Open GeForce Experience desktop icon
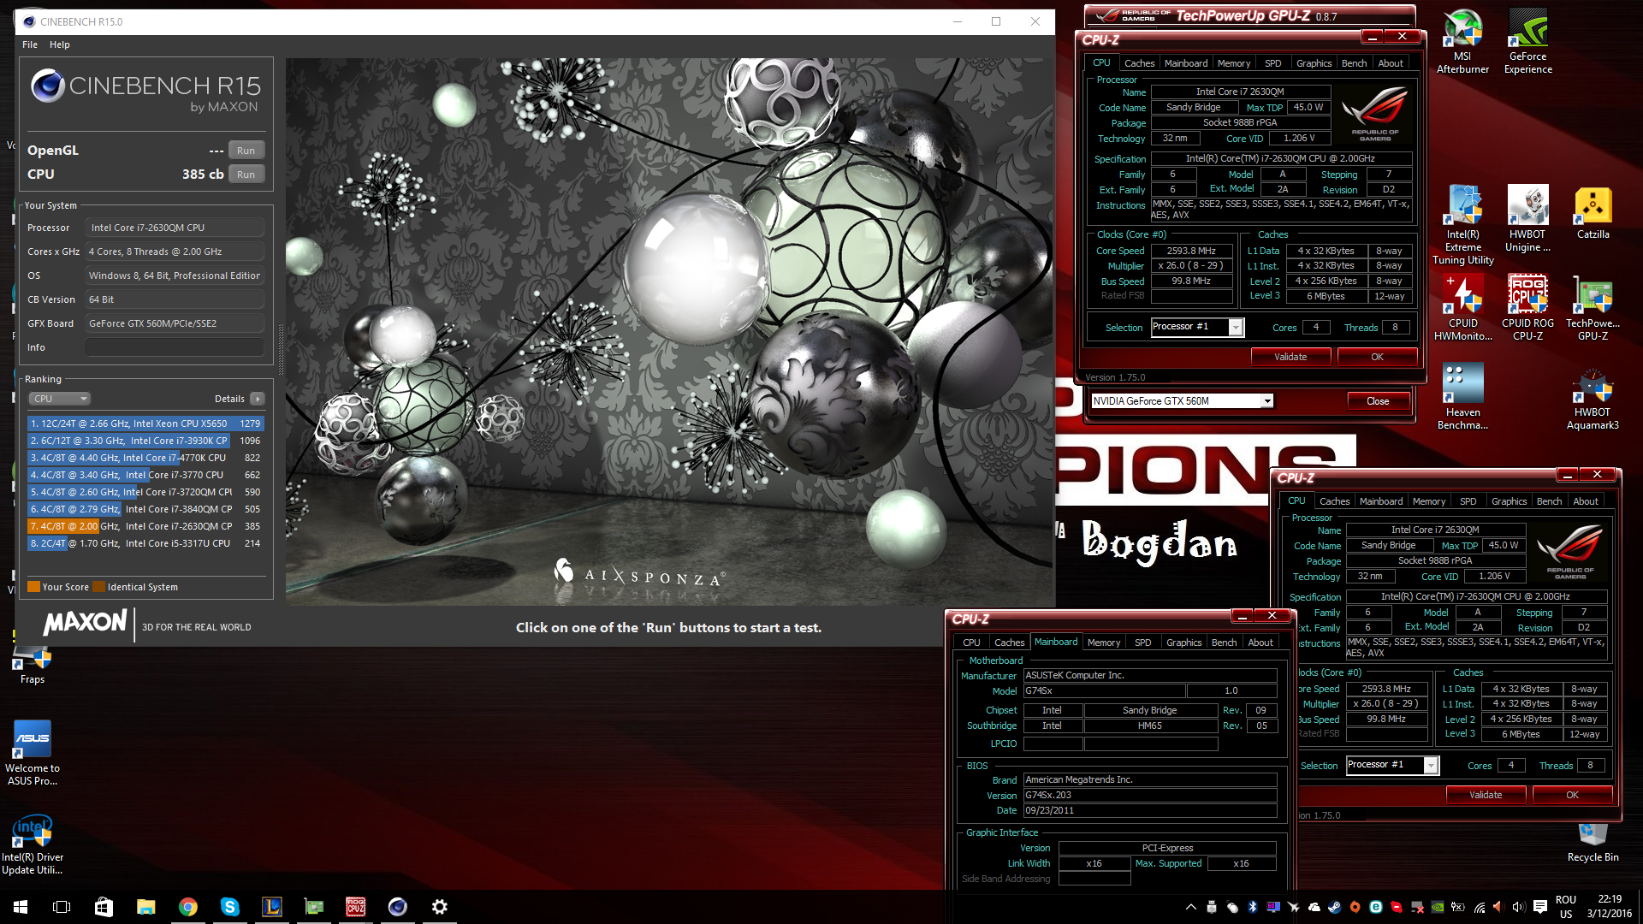 click(x=1527, y=41)
